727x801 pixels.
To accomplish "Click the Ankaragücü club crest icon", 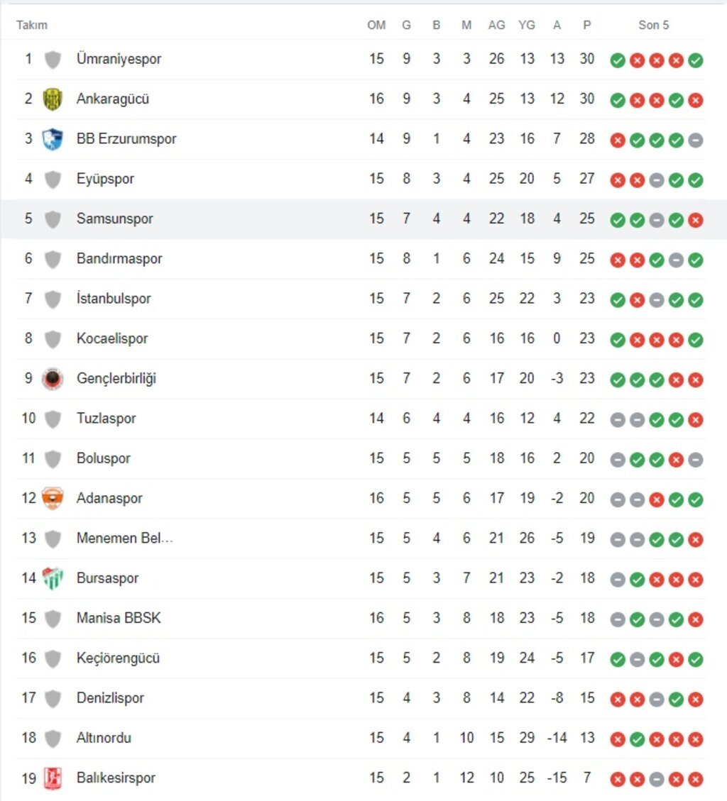I will coord(53,99).
